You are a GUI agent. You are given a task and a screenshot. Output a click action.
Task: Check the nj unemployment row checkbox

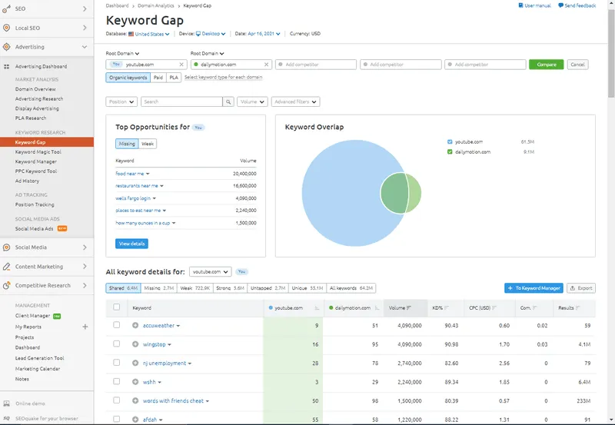point(117,362)
